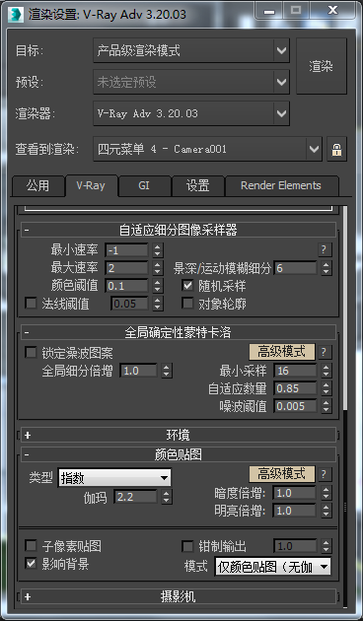
Task: Click the 自适应数量 spinner arrows
Action: point(327,388)
